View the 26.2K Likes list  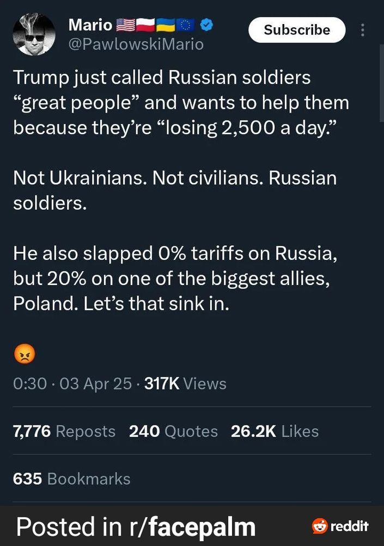pyautogui.click(x=275, y=431)
